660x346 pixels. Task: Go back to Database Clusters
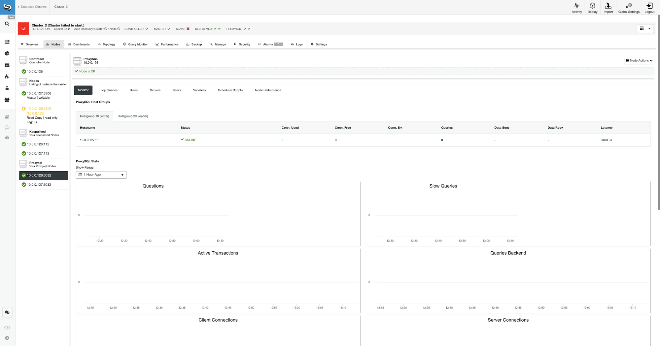pos(32,7)
